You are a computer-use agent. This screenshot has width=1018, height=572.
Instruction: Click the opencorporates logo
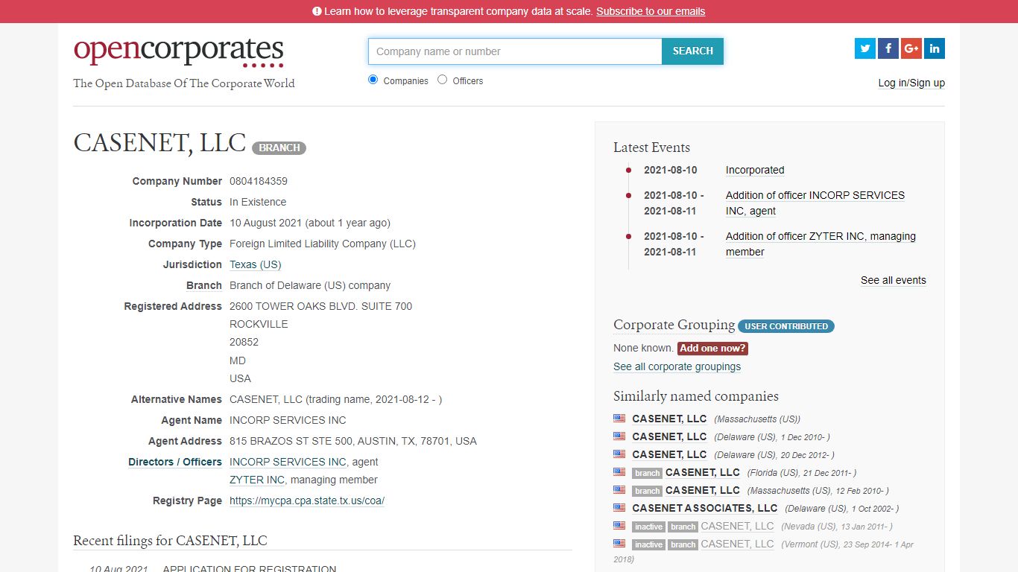tap(179, 51)
